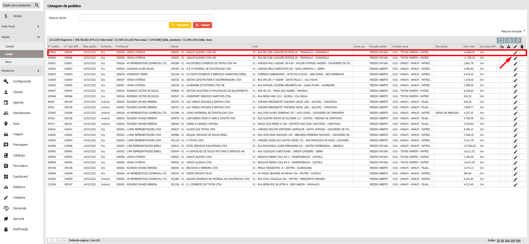
Task: Jump to the first page of orders
Action: pyautogui.click(x=50, y=240)
